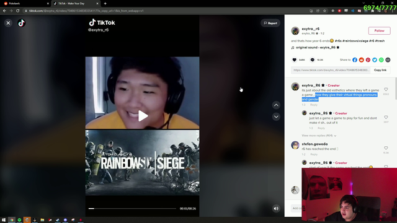397x223 pixels.
Task: Open a new browser tab
Action: click(x=105, y=4)
